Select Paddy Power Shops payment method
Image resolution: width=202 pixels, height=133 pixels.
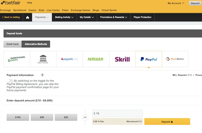coord(17,59)
